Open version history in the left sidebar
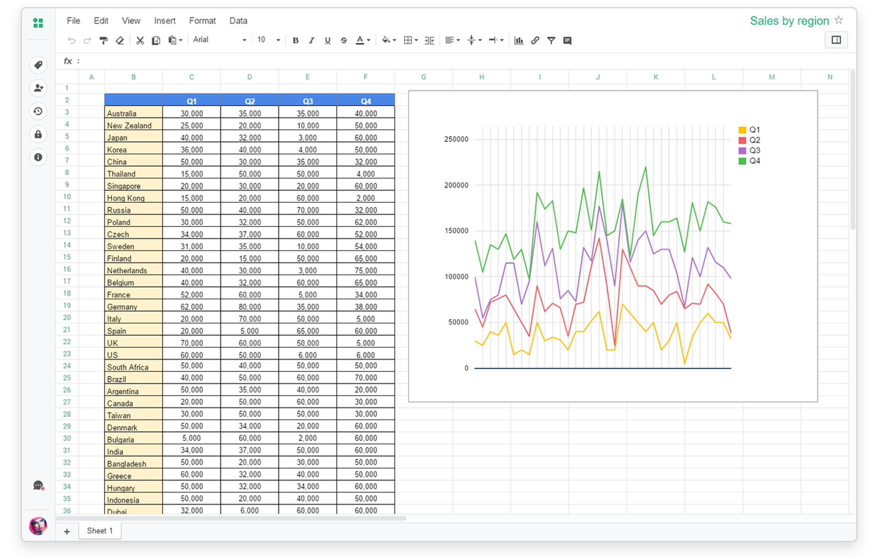The width and height of the screenshot is (879, 559). coord(38,111)
